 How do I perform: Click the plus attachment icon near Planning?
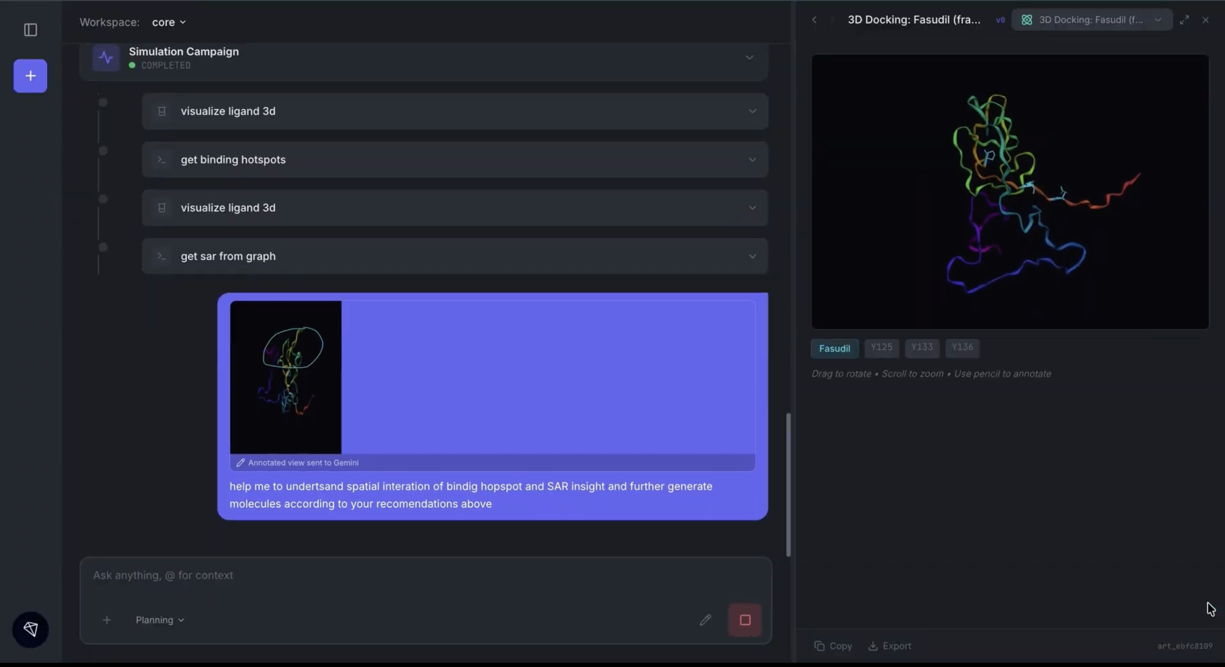pos(106,620)
